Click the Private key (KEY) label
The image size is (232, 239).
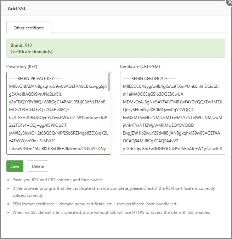click(x=22, y=66)
